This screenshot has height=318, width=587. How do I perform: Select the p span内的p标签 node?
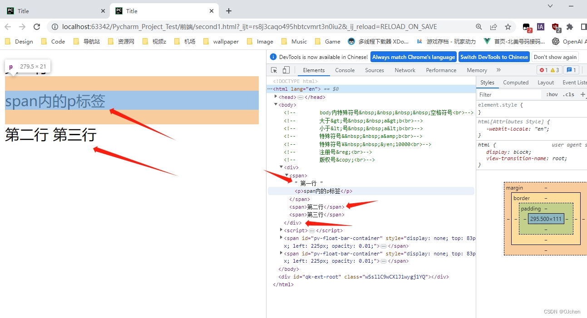(x=371, y=191)
